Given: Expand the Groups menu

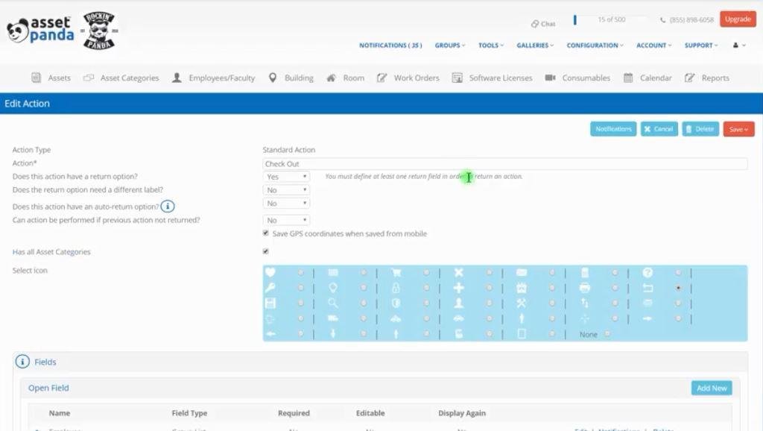Looking at the screenshot, I should [x=449, y=45].
